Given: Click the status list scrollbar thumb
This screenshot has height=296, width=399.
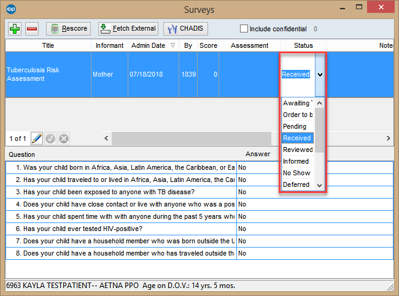Looking at the screenshot, I should point(320,131).
